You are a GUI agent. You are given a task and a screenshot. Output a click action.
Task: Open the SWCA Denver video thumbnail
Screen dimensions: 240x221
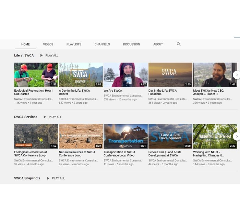pos(81,75)
